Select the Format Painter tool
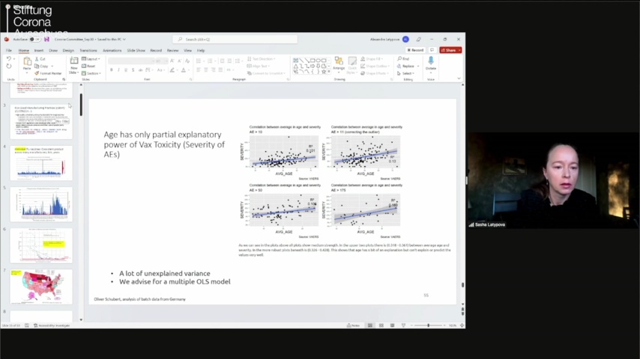The image size is (640, 359). tap(50, 73)
